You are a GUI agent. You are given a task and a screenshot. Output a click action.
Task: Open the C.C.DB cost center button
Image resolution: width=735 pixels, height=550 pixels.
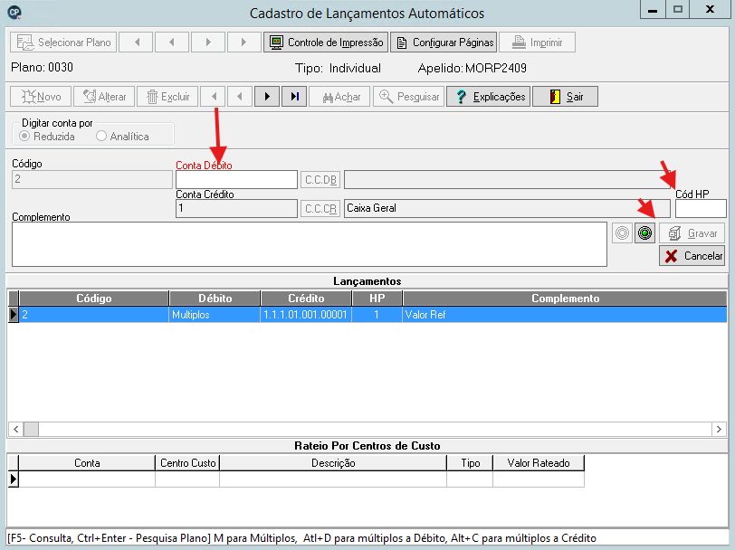(x=320, y=180)
